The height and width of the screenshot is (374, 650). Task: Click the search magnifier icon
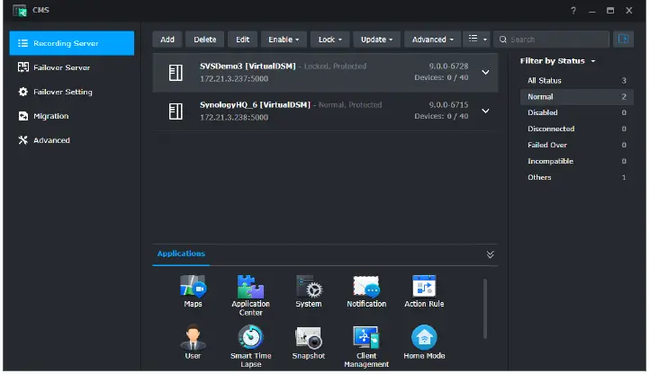pyautogui.click(x=503, y=40)
